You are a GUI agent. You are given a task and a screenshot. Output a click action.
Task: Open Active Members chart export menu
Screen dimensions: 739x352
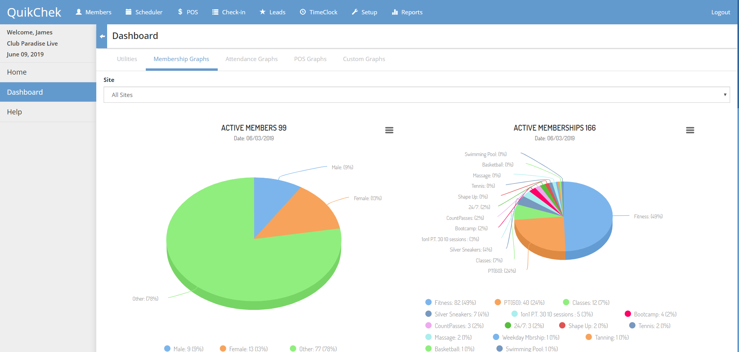click(389, 130)
